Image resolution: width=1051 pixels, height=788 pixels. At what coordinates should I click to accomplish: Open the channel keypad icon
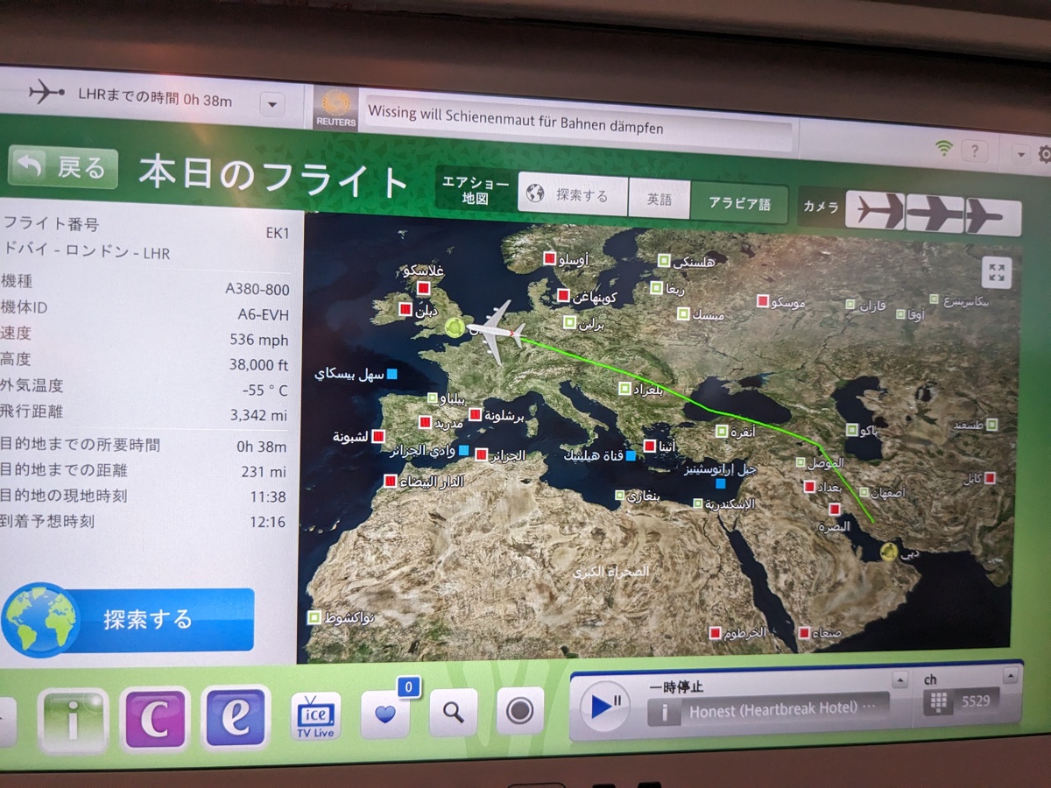click(939, 702)
